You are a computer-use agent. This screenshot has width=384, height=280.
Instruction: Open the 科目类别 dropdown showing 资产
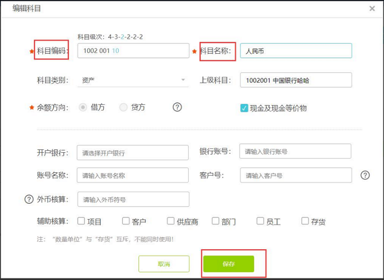click(x=133, y=80)
